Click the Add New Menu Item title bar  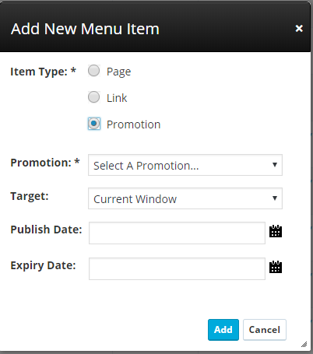pyautogui.click(x=155, y=29)
